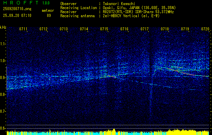Click the 0.6 kHz frequency label

click(x=3, y=128)
